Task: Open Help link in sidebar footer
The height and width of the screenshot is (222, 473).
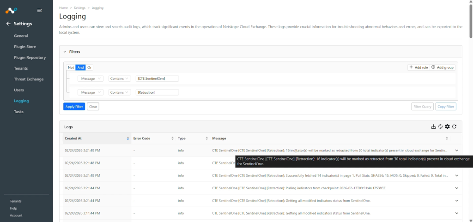Action: tap(13, 209)
